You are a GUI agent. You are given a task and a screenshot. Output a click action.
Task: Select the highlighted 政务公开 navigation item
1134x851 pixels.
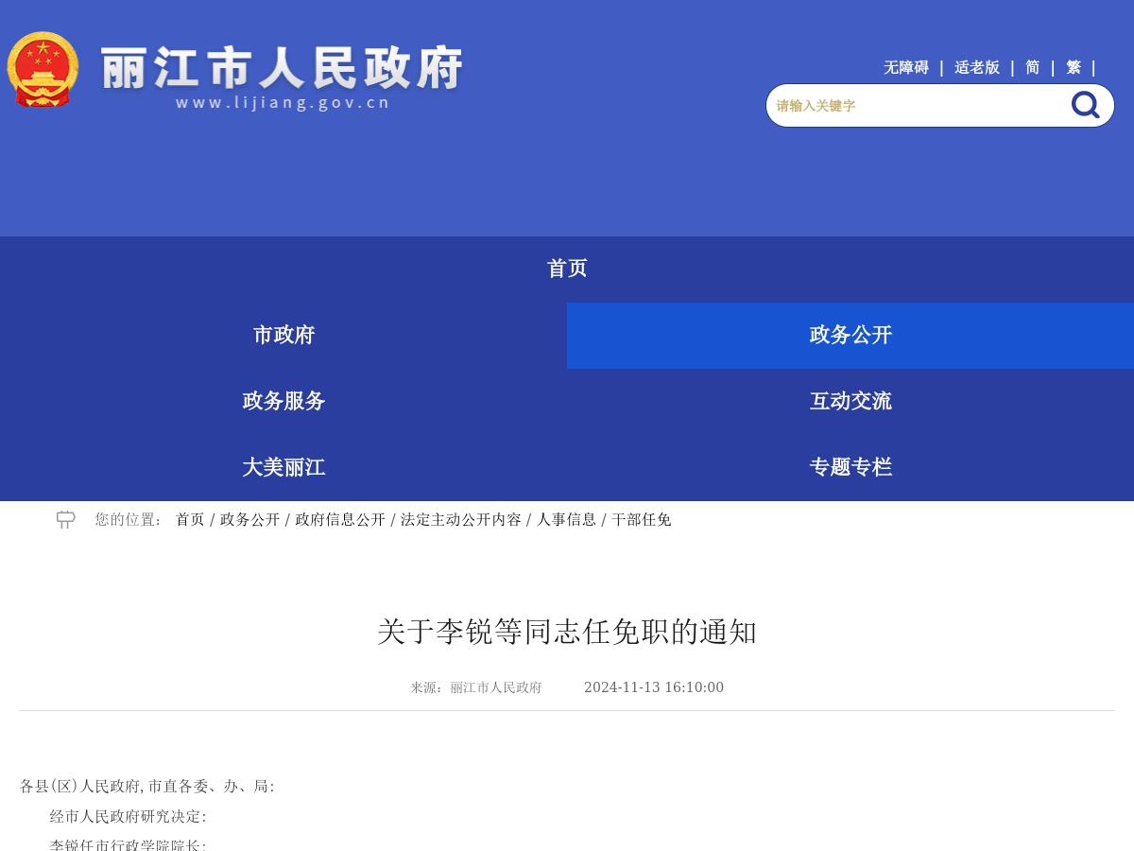click(x=850, y=335)
